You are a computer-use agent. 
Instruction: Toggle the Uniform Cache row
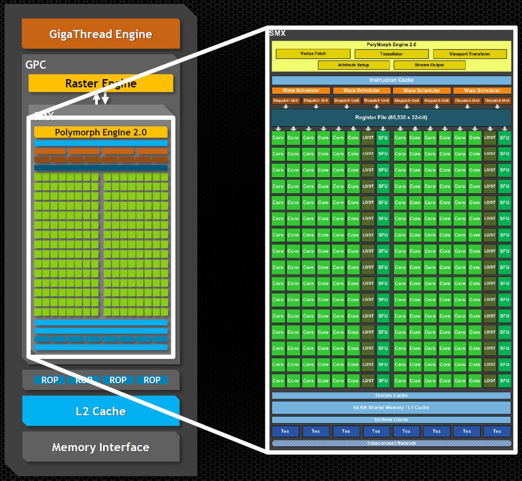point(391,419)
